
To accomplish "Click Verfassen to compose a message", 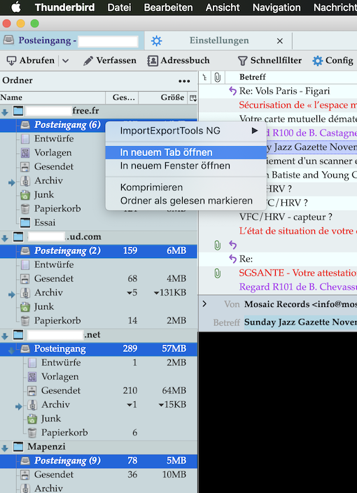I will (x=110, y=60).
